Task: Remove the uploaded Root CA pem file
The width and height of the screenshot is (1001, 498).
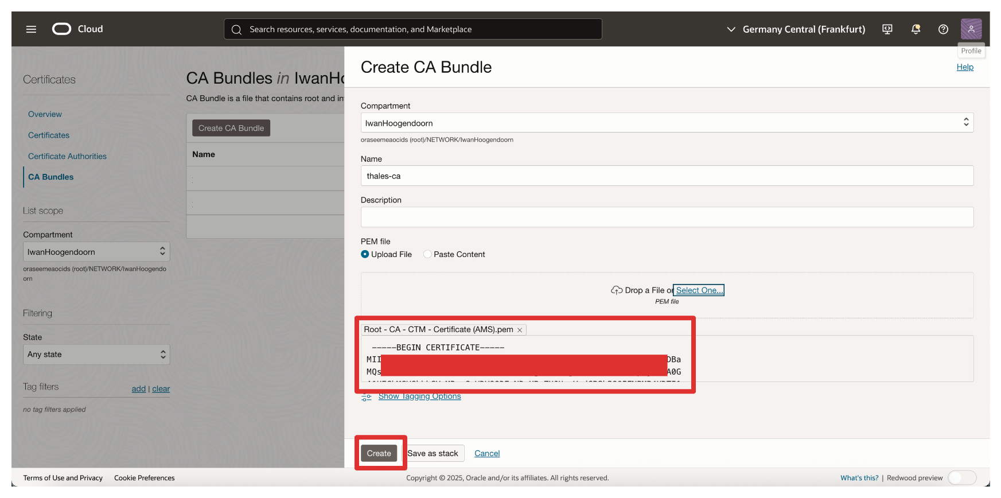Action: point(520,330)
